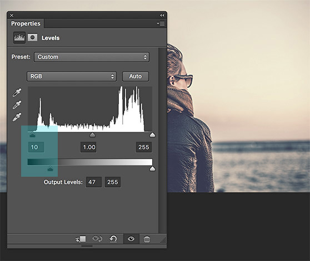Pick the white point eyedropper

pyautogui.click(x=17, y=117)
